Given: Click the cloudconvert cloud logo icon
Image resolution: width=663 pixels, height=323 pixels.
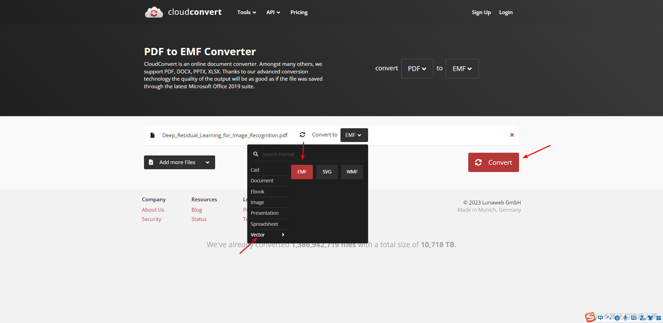Looking at the screenshot, I should click(x=154, y=12).
